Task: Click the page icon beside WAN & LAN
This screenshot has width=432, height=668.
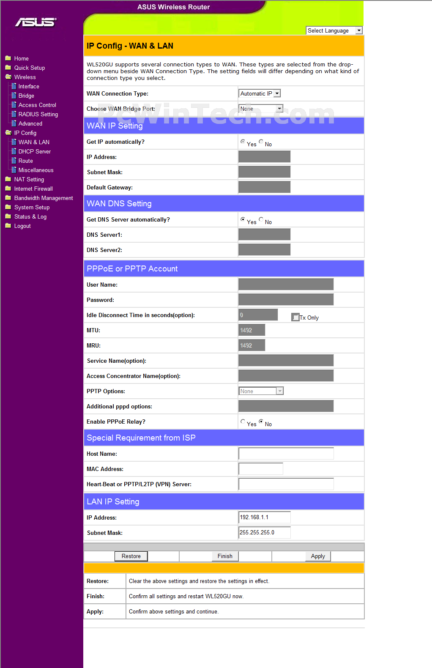Action: coord(14,142)
